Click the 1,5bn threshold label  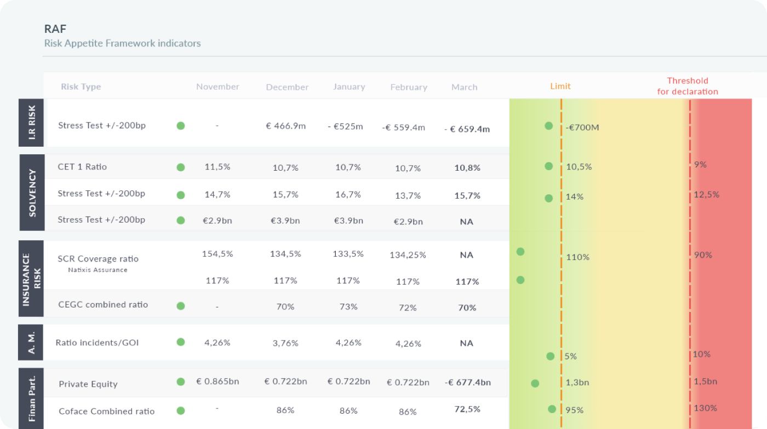(x=705, y=381)
